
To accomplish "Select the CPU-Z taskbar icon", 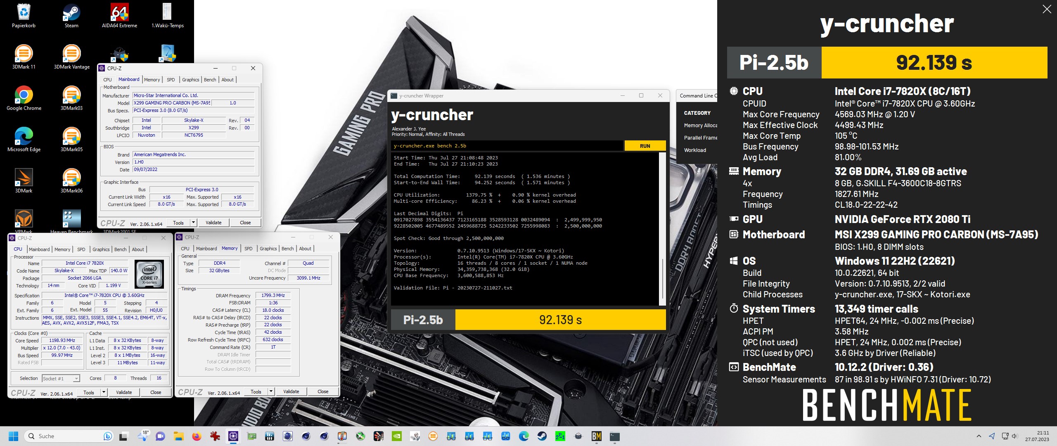I will coord(233,436).
